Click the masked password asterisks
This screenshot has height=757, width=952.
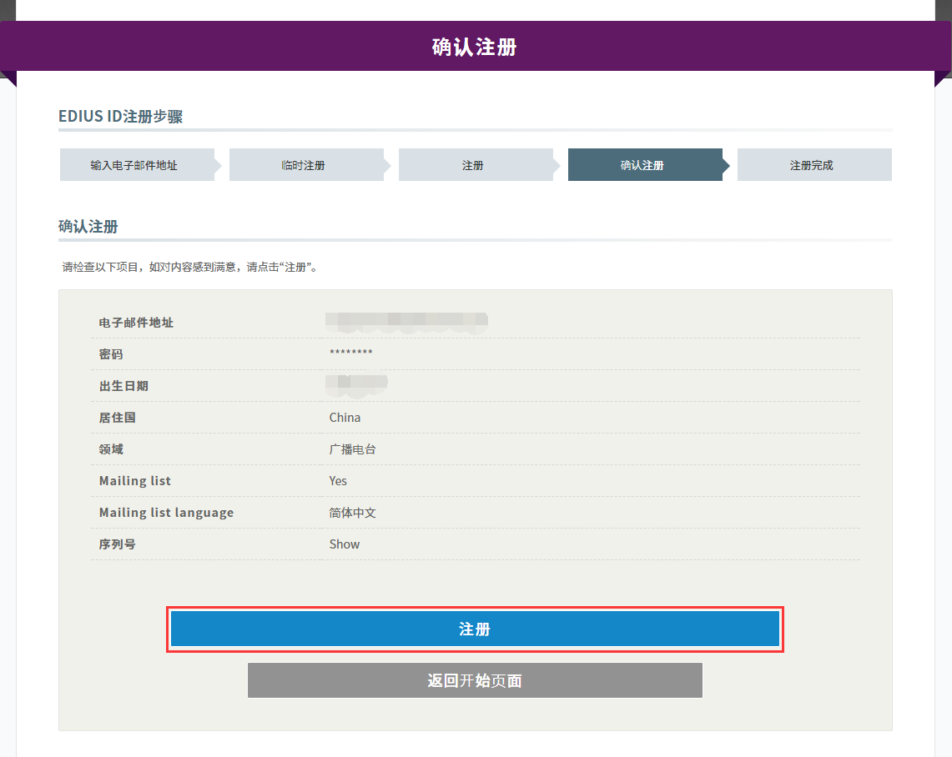351,353
